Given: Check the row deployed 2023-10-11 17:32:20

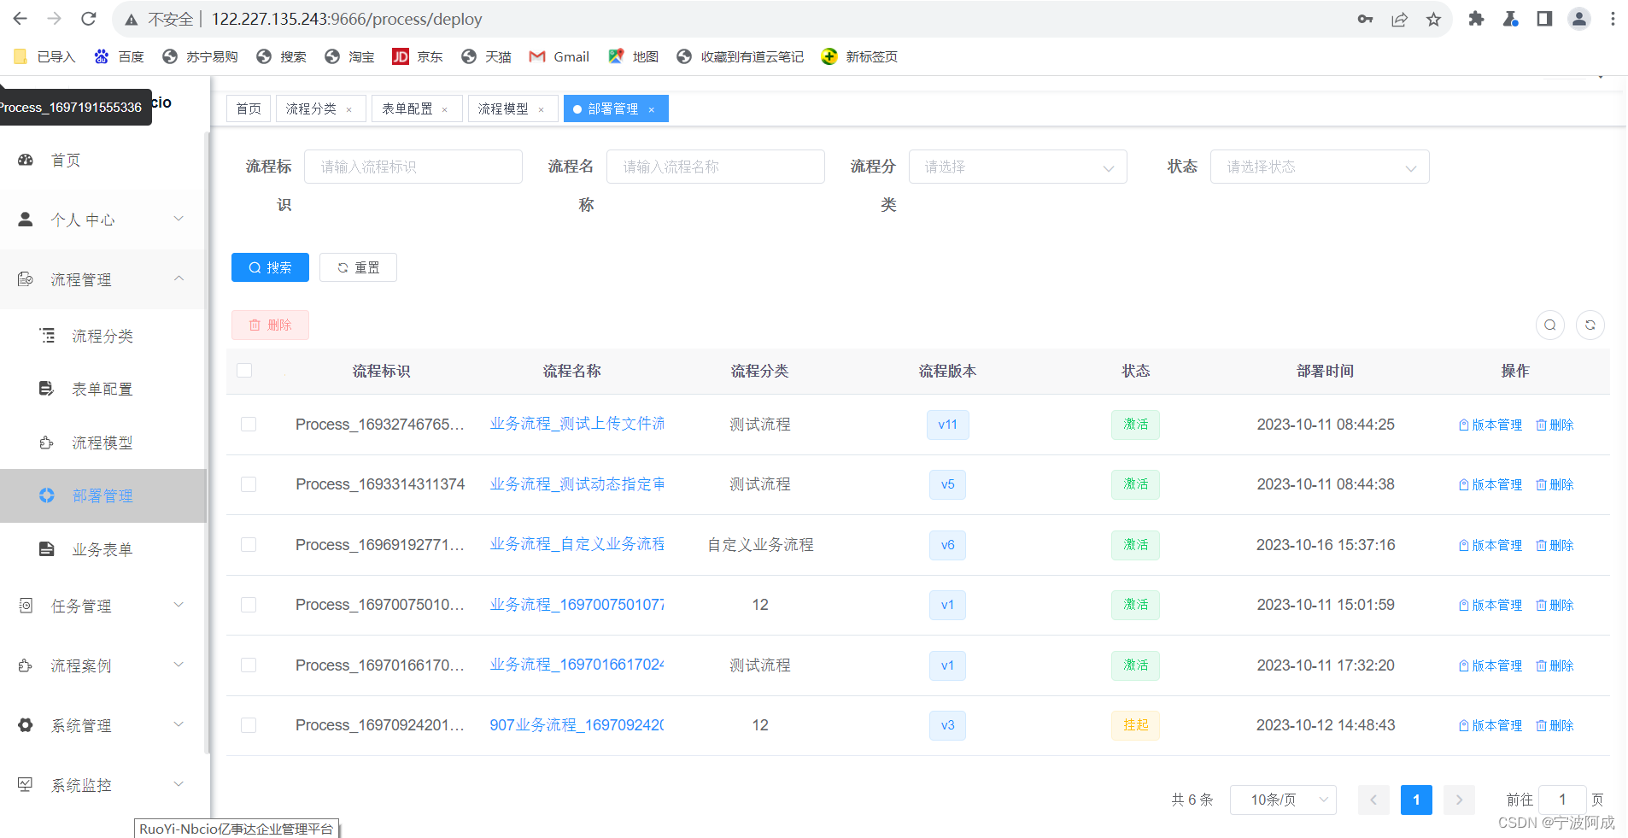Looking at the screenshot, I should [249, 665].
